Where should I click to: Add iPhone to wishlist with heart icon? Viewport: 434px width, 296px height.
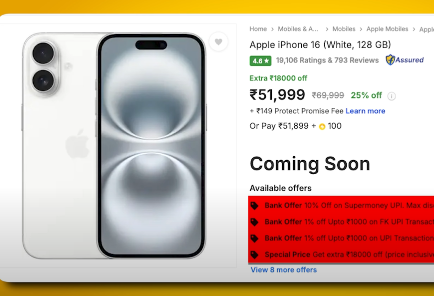point(218,42)
